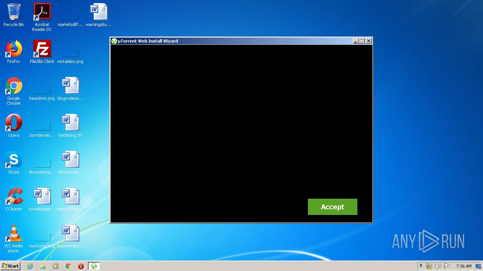Open the Opera desktop shortcut

pos(14,126)
